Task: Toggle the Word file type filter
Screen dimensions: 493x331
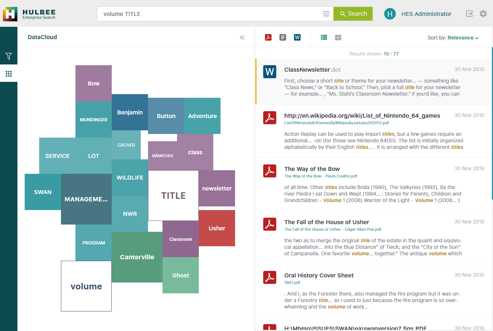Action: tap(297, 37)
